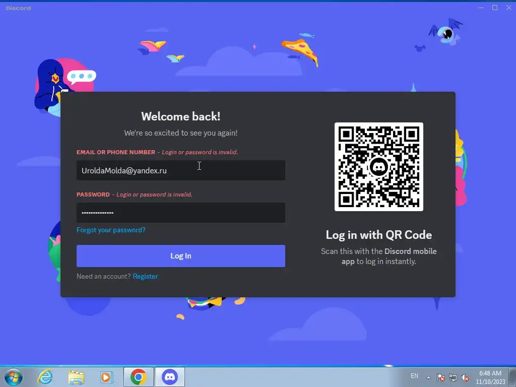Click the email field's invalid login error
Image resolution: width=516 pixels, height=387 pixels.
pyautogui.click(x=200, y=152)
